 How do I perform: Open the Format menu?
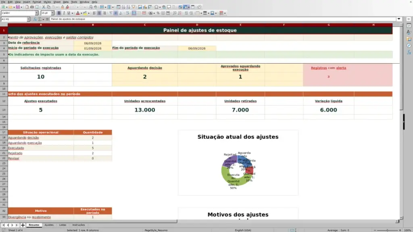click(37, 2)
